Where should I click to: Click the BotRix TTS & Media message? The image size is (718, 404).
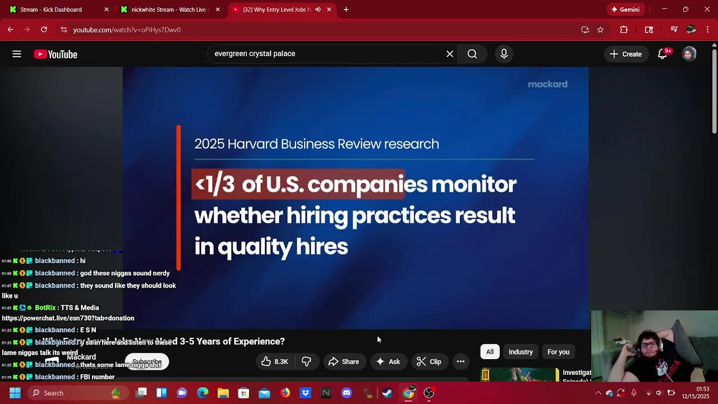[x=67, y=313]
